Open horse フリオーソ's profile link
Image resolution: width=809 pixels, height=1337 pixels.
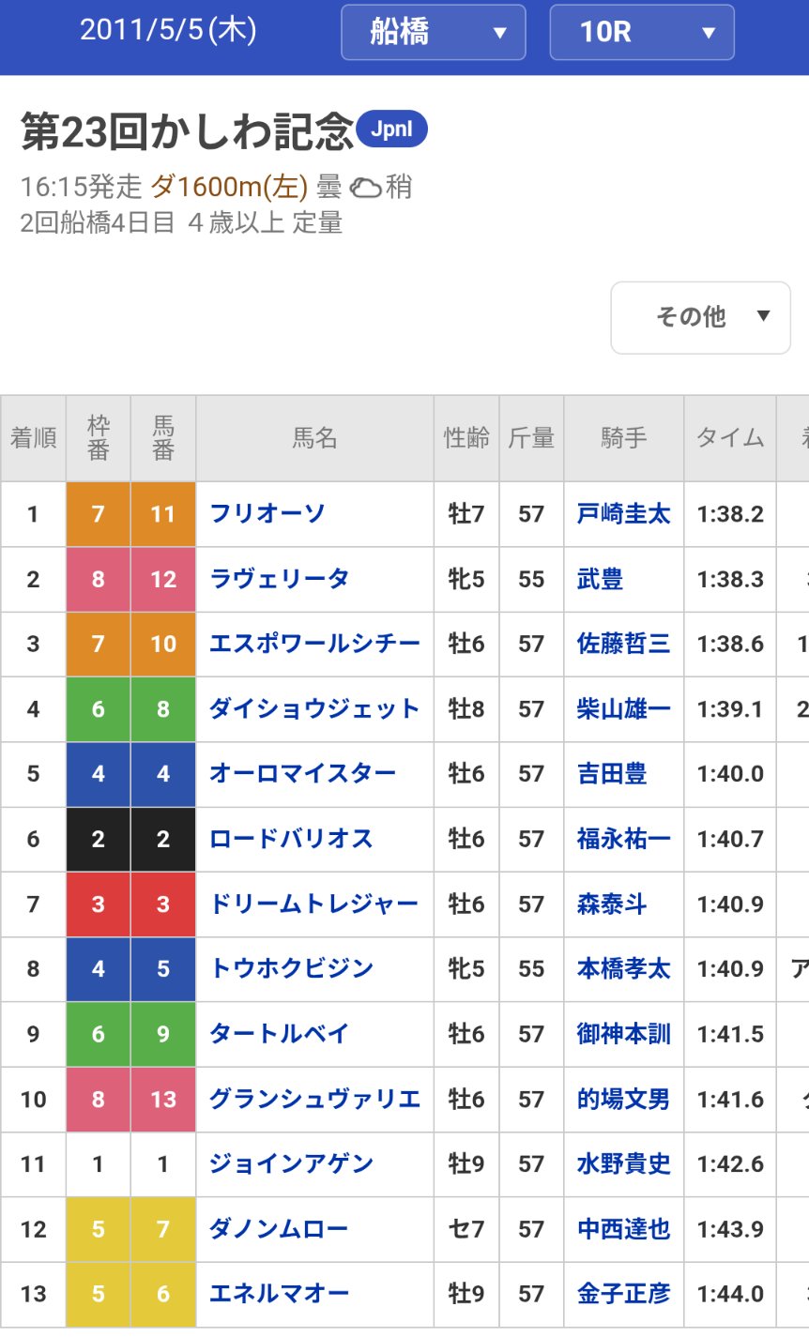coord(267,513)
